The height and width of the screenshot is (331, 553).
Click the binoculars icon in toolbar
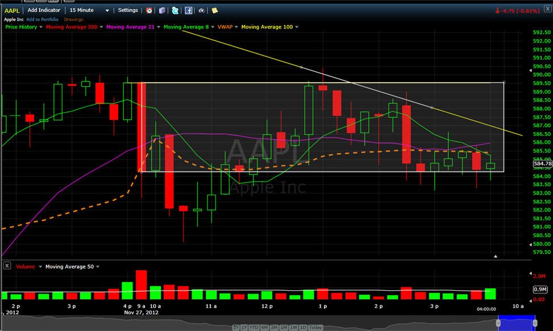pyautogui.click(x=201, y=11)
